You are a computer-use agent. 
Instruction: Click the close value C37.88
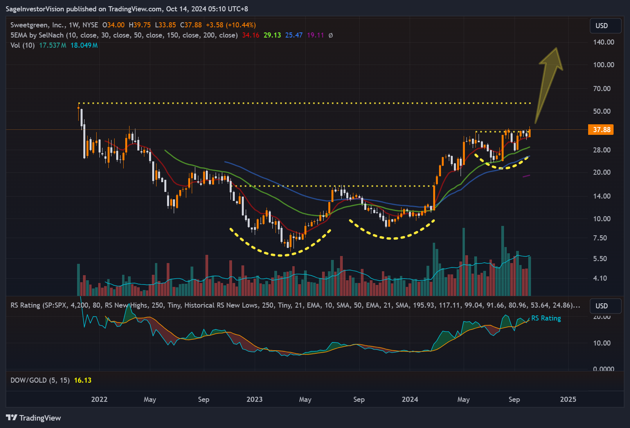[x=191, y=25]
